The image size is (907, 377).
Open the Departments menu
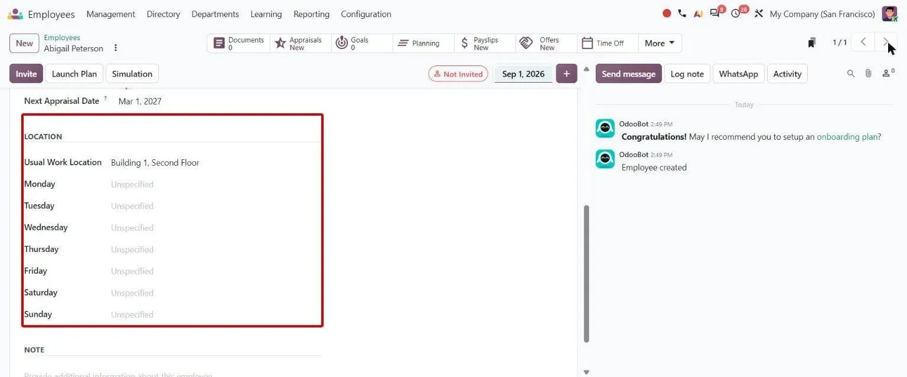coord(215,14)
